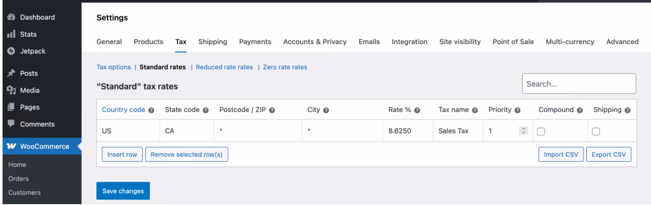Click help icon beside Rate %

point(417,110)
